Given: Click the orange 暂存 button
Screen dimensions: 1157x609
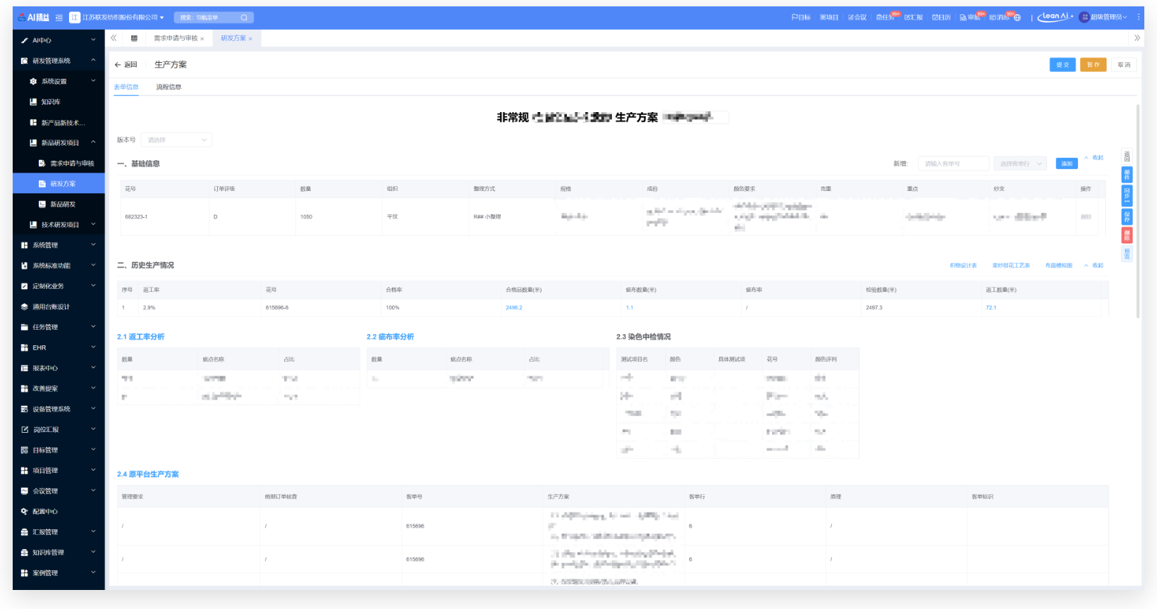Looking at the screenshot, I should 1093,65.
